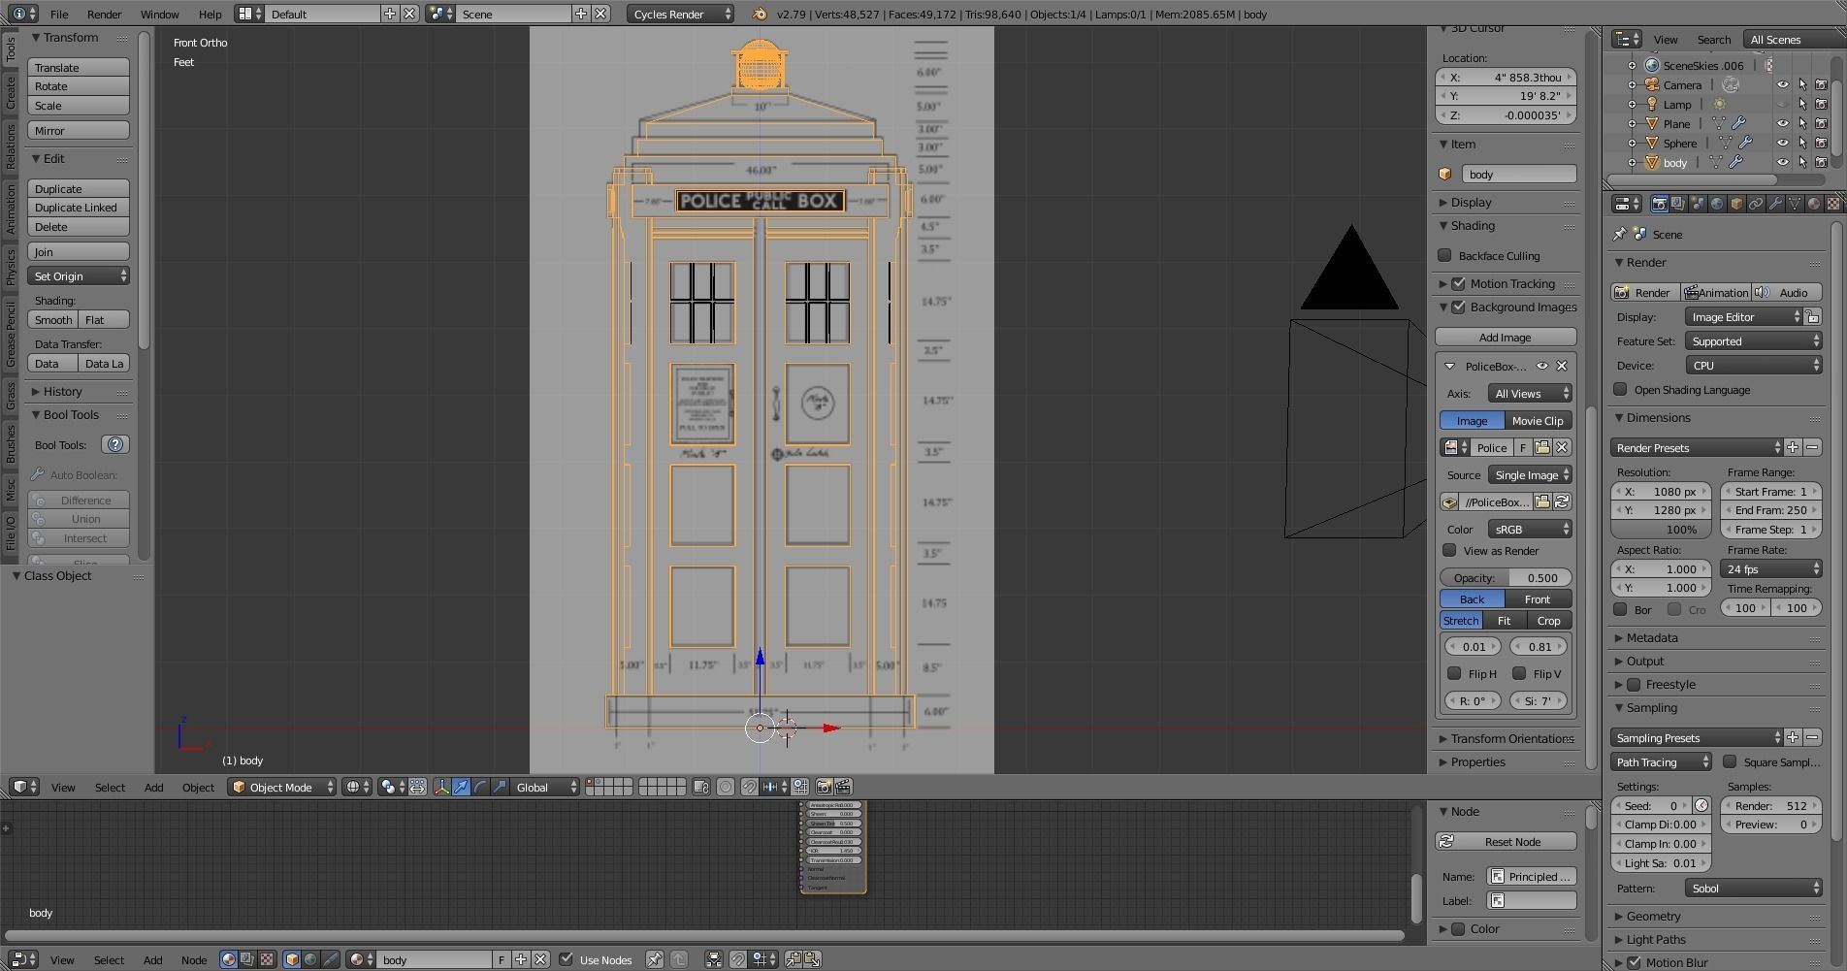Select the shader nodes type icon in node editor

pos(229,959)
